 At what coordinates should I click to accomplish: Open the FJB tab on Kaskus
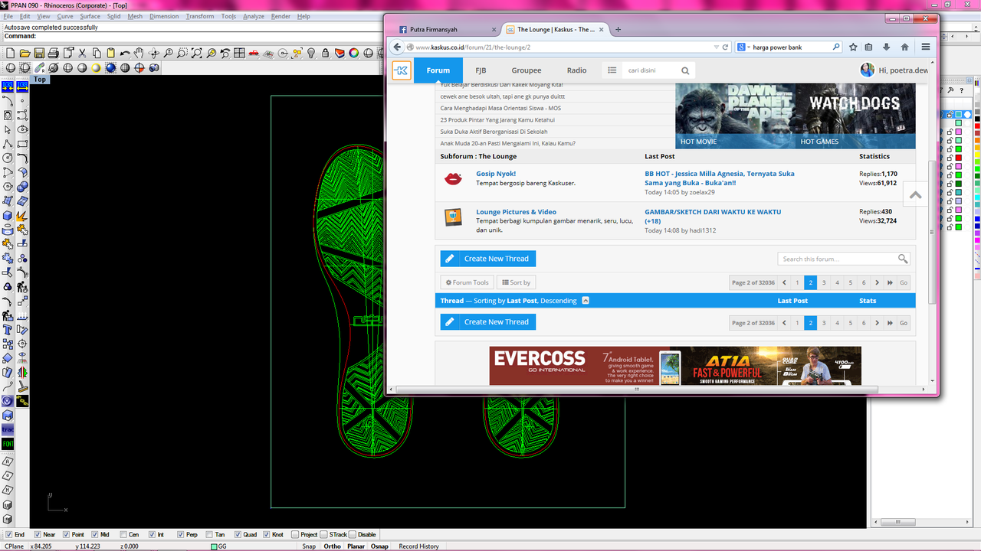[x=481, y=70]
